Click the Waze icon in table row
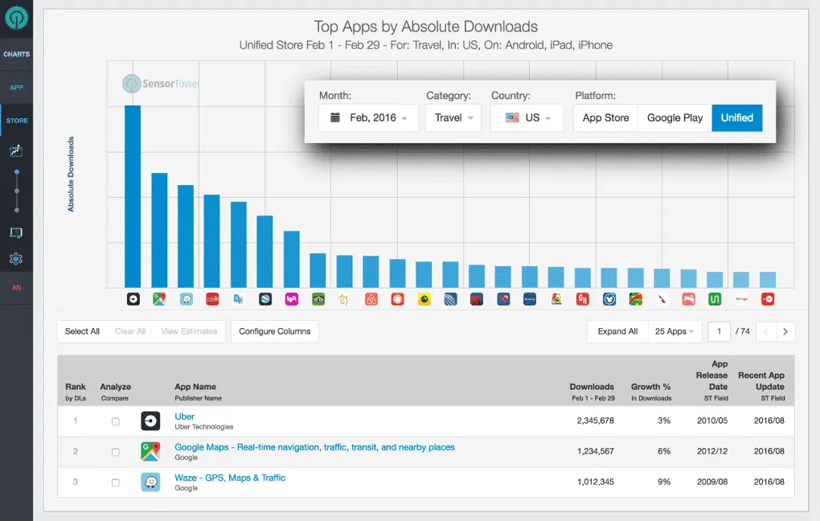 pos(150,482)
